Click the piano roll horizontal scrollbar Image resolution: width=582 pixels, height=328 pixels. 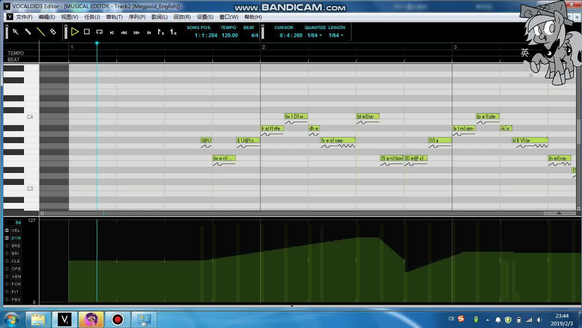[294, 213]
